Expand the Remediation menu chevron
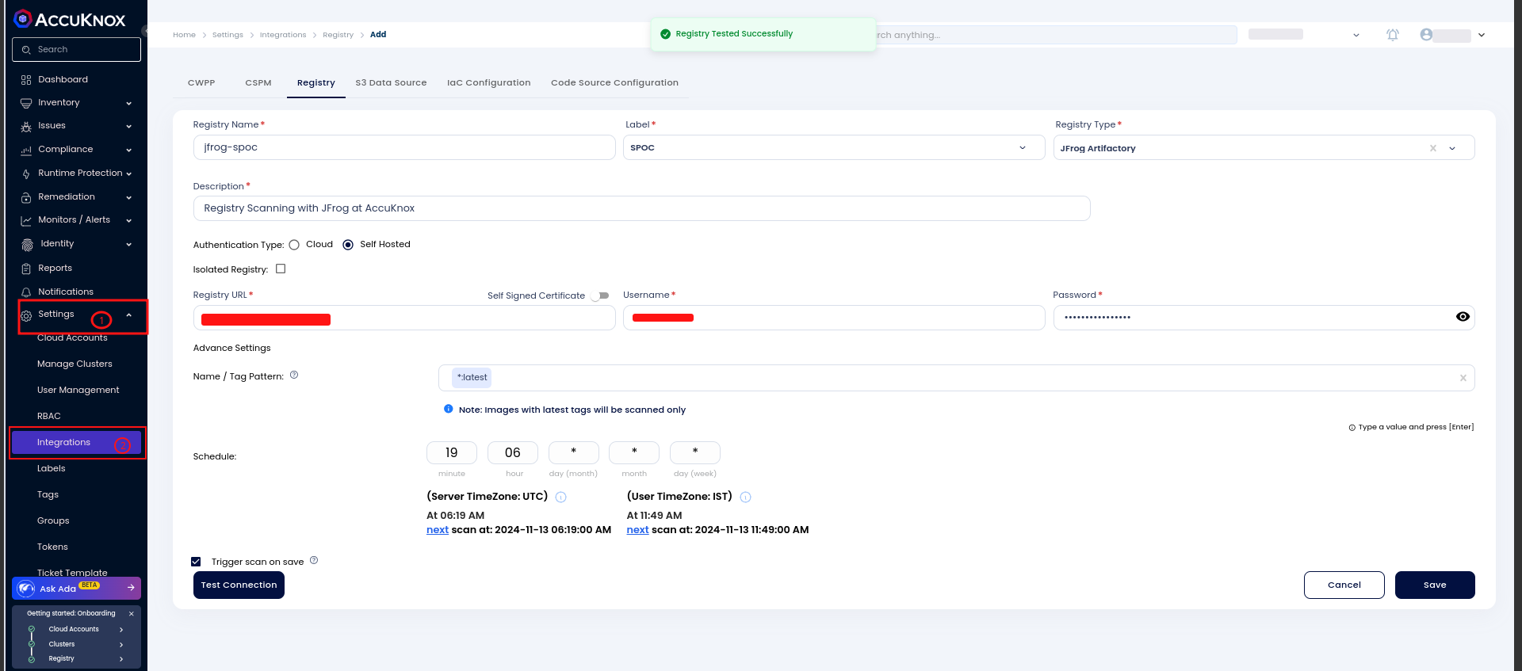 128,197
